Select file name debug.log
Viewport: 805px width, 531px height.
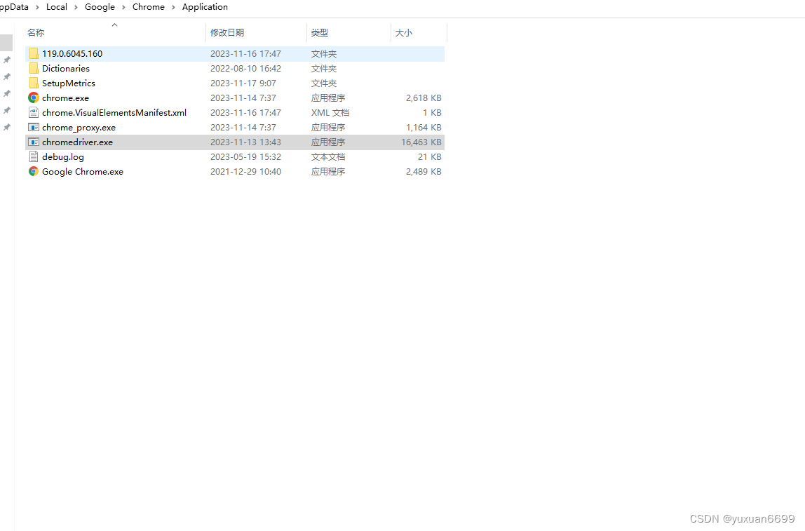click(62, 157)
